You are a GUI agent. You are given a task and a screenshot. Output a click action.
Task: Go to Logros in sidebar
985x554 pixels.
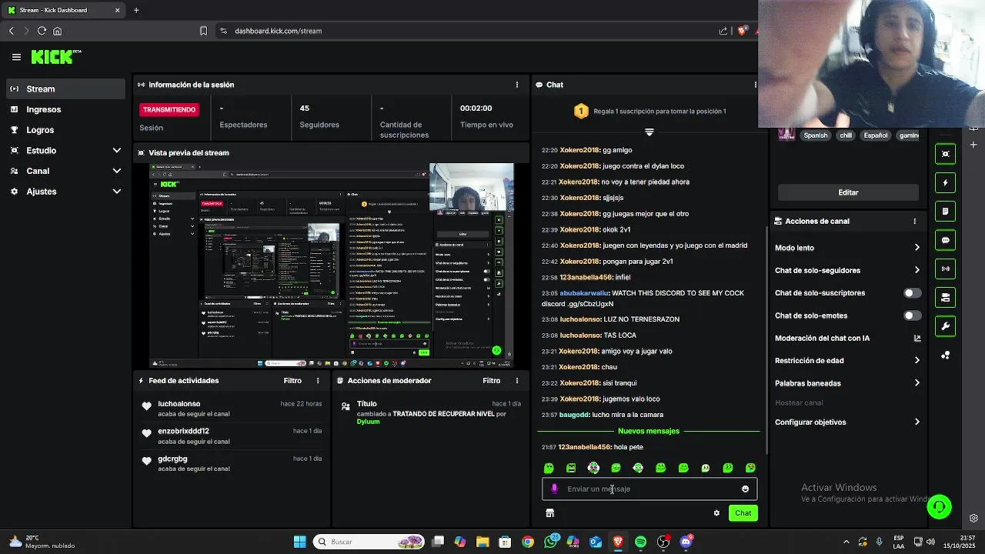pyautogui.click(x=65, y=130)
